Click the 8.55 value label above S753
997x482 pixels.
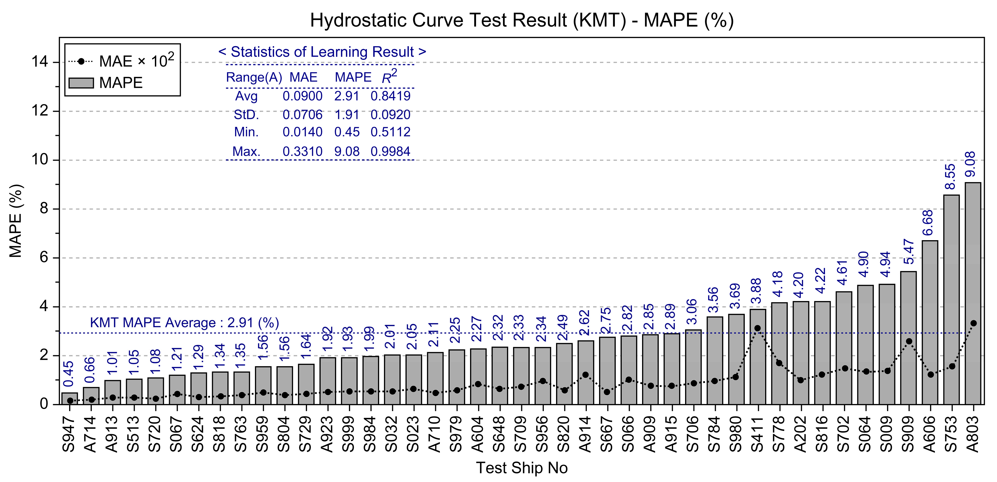point(950,177)
